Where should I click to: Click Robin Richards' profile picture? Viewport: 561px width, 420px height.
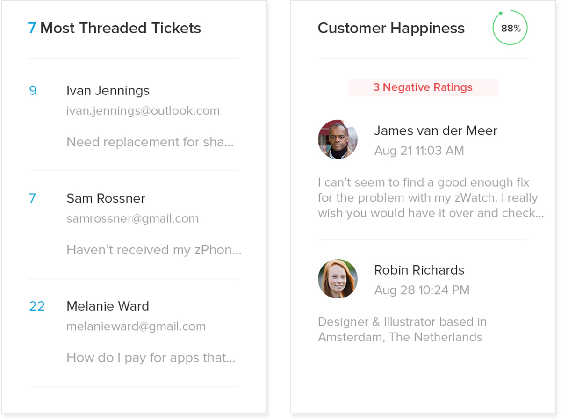coord(338,279)
